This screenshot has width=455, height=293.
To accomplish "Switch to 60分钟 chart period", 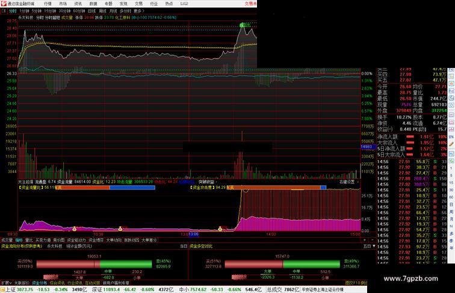I will point(79,11).
